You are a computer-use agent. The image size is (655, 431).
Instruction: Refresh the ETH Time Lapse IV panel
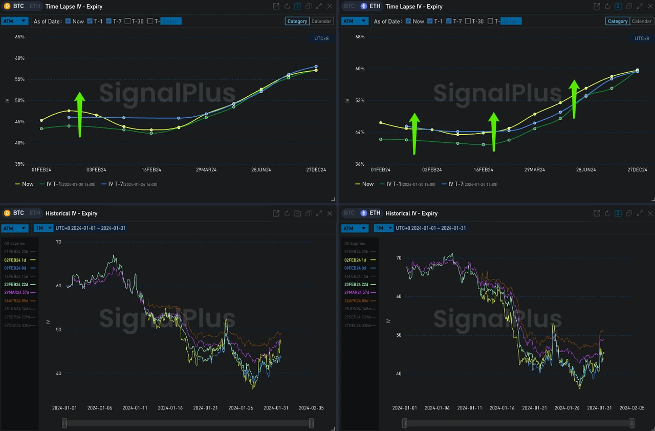[607, 6]
